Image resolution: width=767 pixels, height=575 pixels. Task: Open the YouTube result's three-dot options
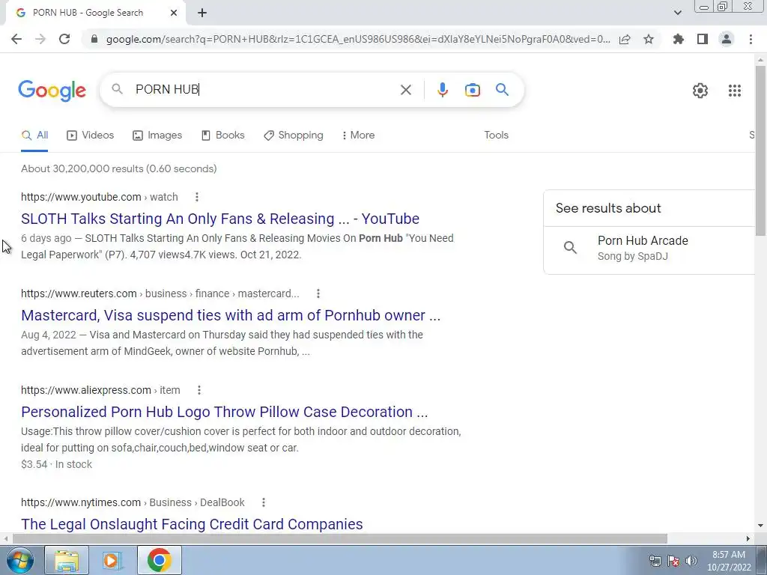coord(197,197)
